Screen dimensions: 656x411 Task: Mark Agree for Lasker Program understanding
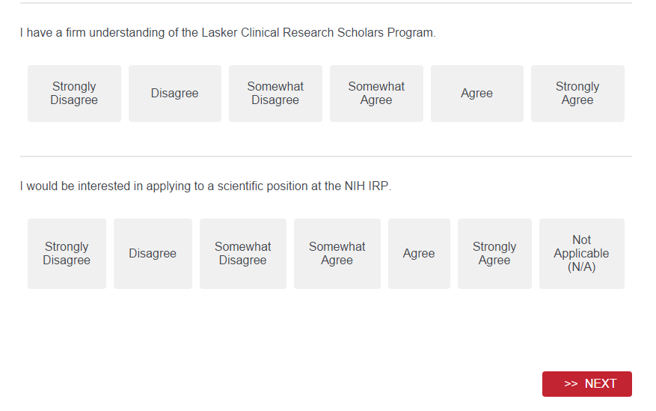click(x=476, y=94)
